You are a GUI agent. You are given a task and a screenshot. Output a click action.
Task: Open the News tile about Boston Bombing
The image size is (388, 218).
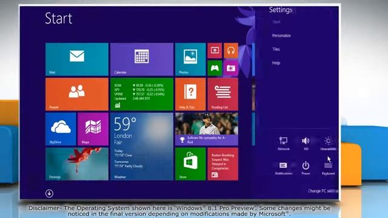tap(222, 164)
